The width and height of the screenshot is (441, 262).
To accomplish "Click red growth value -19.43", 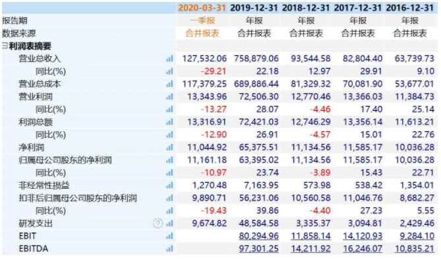I will [x=214, y=211].
